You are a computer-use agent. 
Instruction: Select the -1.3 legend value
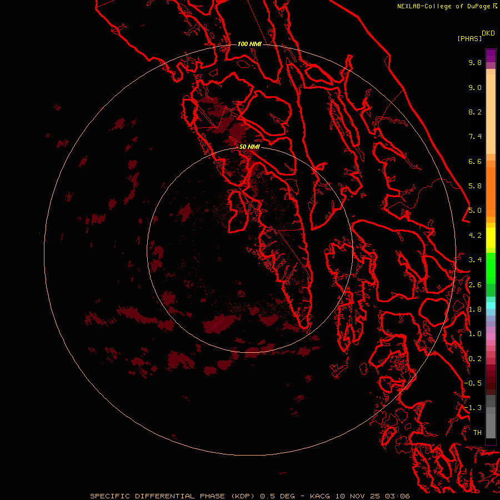[473, 408]
